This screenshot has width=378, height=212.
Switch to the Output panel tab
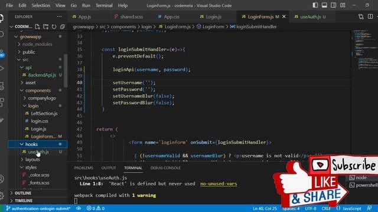click(109, 168)
